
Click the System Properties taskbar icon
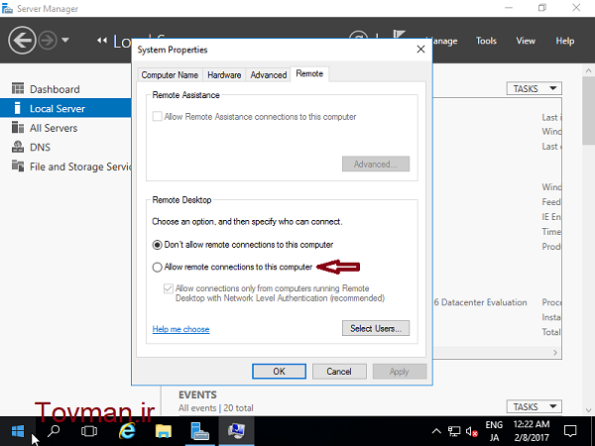236,431
